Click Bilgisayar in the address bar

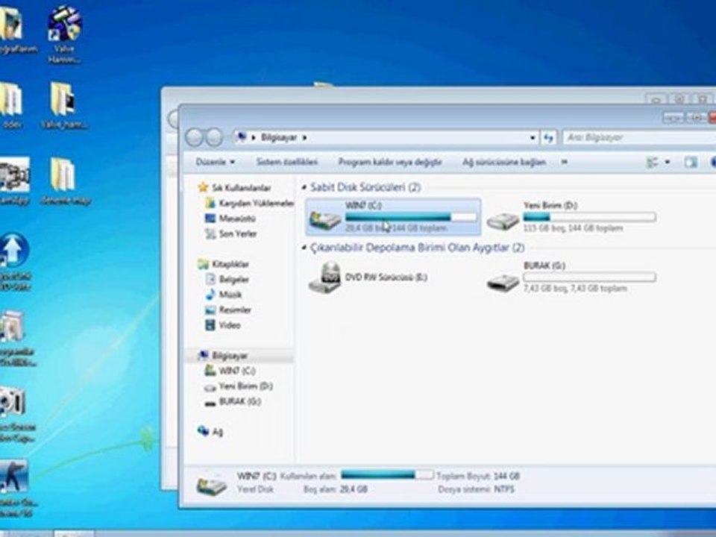[279, 137]
